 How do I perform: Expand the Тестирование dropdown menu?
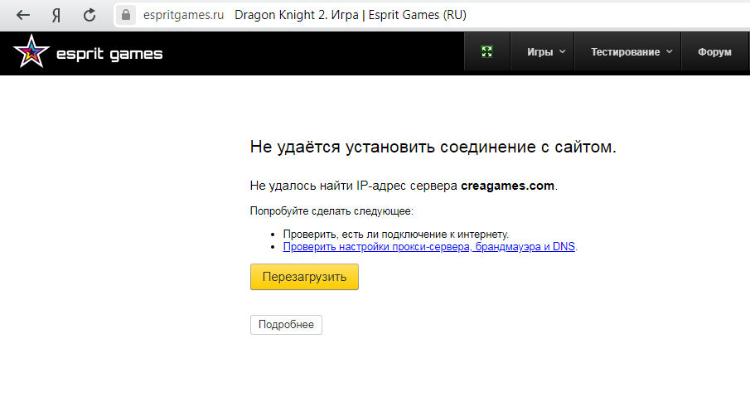pos(627,51)
